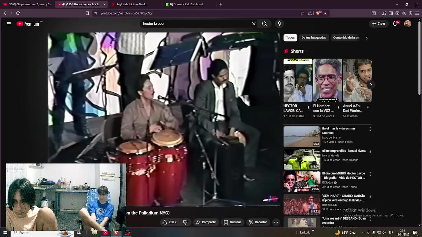
Task: Open options for En el mar la vida video
Action: click(x=370, y=129)
